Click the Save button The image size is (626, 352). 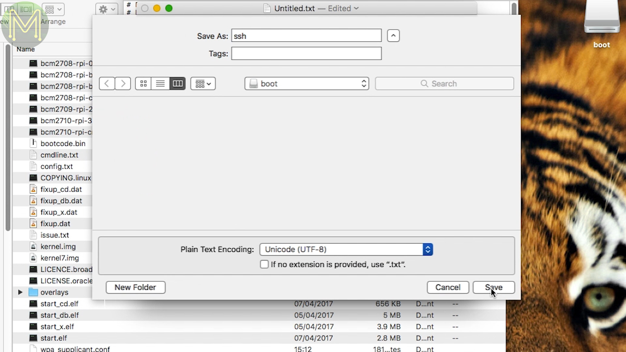pos(494,287)
